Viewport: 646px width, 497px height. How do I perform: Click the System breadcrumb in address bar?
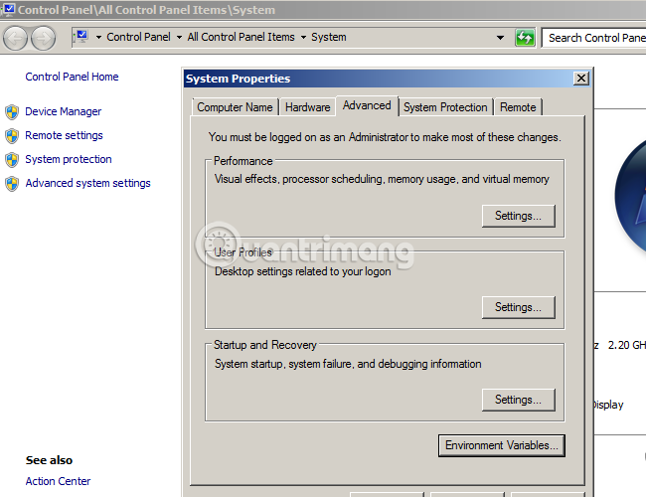(x=329, y=37)
